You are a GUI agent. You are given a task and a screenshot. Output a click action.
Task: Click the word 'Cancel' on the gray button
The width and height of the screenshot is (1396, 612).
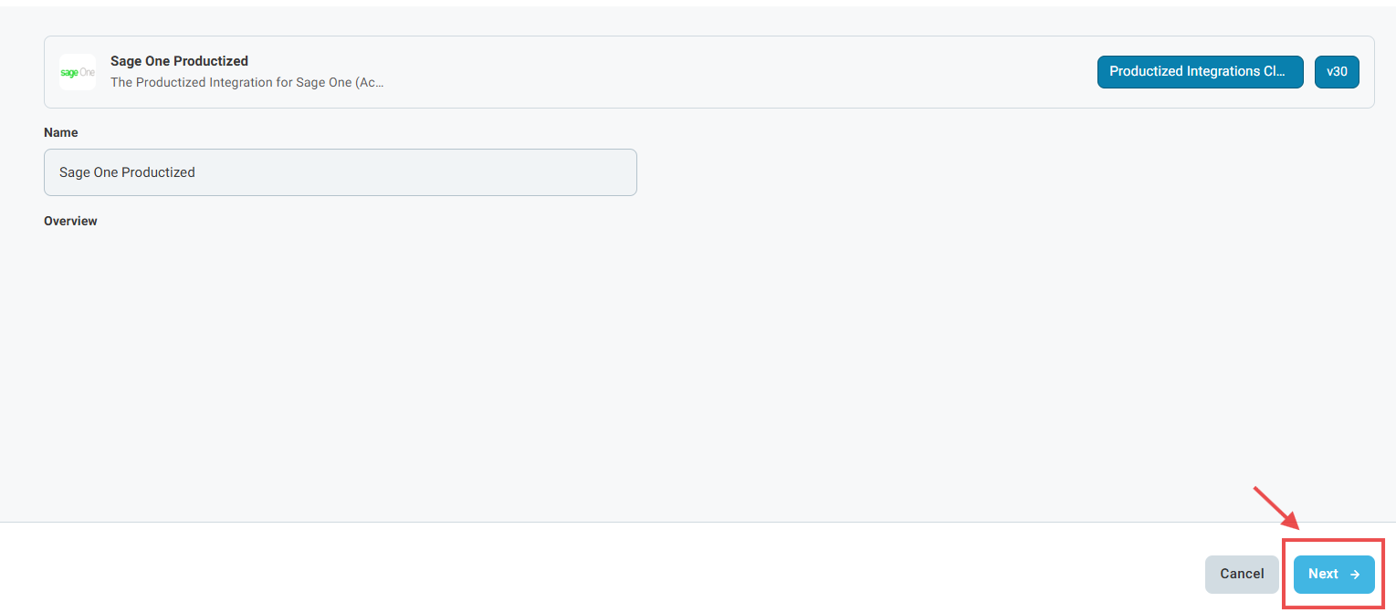(x=1242, y=575)
